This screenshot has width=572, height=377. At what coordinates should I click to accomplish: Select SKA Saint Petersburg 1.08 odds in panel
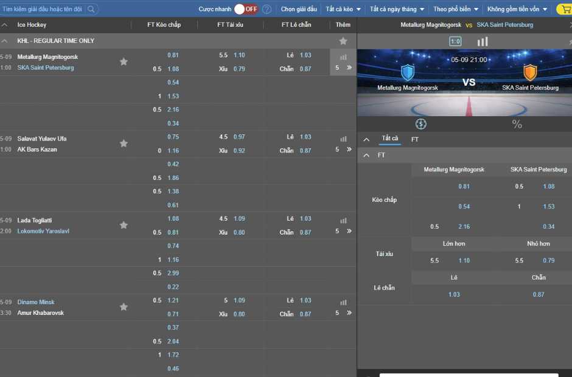(548, 186)
